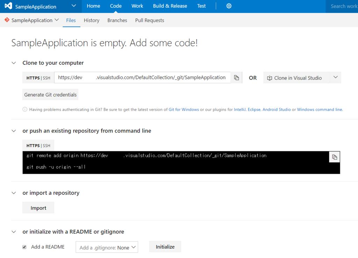Open the Android Studio plugin link
358x258 pixels.
click(x=277, y=109)
